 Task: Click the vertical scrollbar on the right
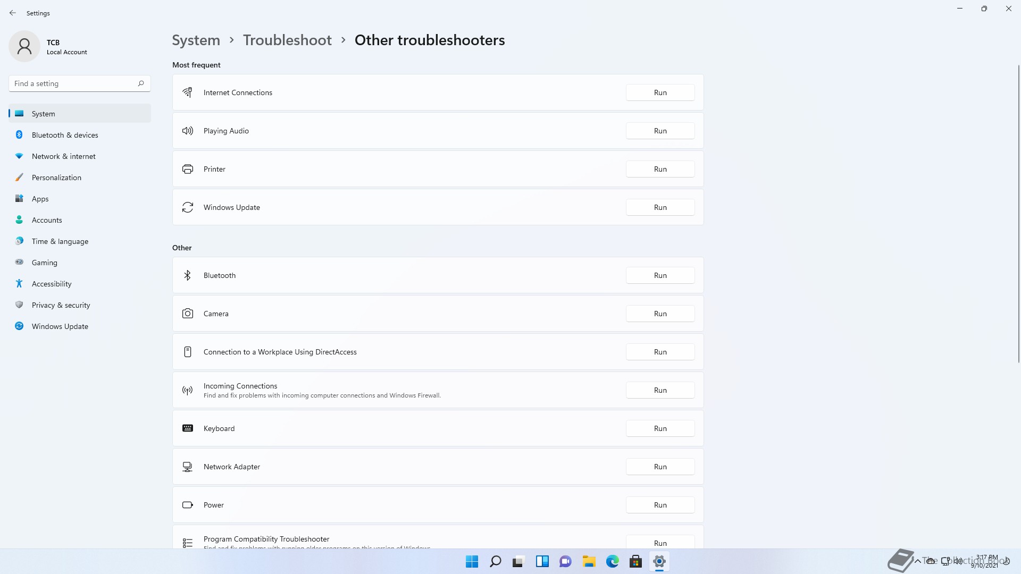pos(1018,213)
